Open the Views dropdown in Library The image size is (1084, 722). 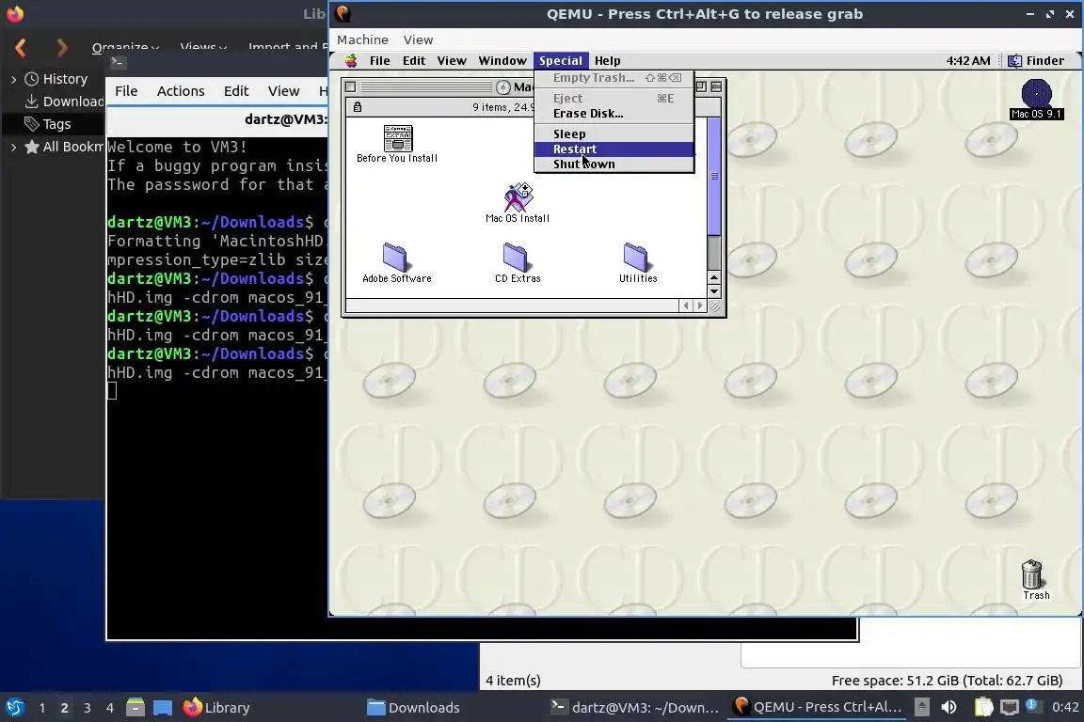tap(203, 48)
